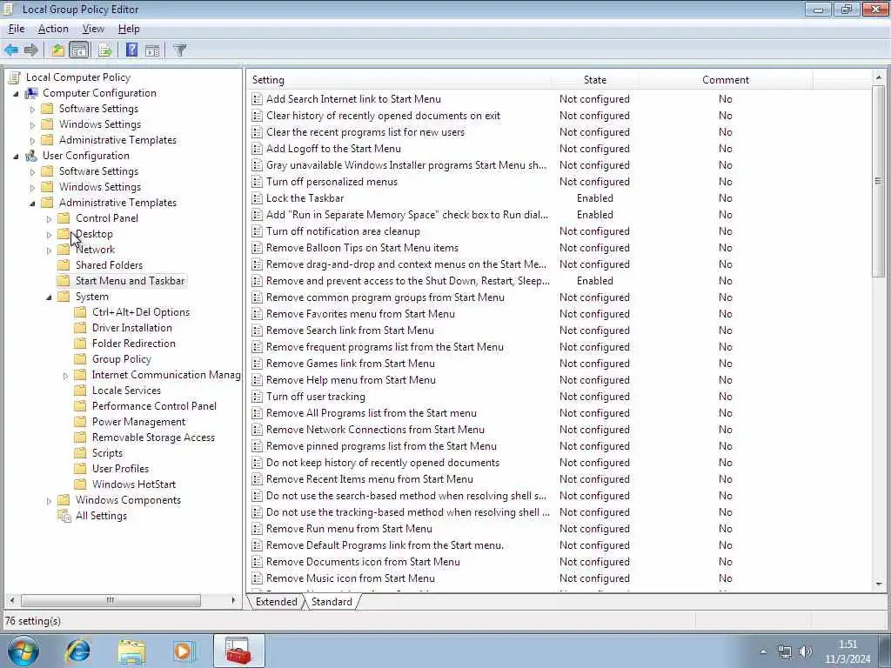
Task: Expand Windows Settings under User Configuration
Action: [x=32, y=188]
